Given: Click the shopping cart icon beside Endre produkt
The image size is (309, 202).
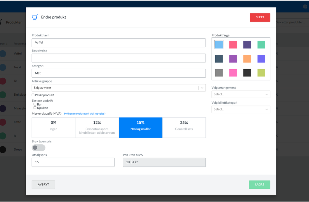Looking at the screenshot, I should [x=35, y=17].
